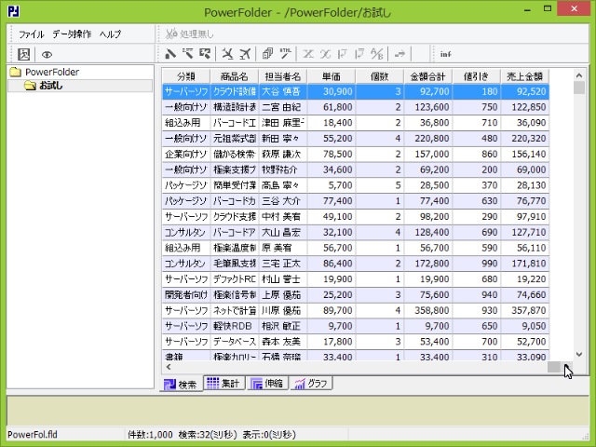Click the stacked pages copy icon
596x447 pixels.
[267, 54]
